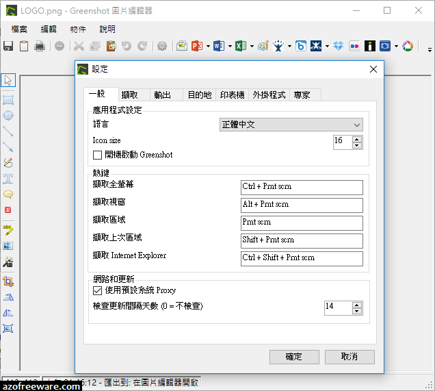Image resolution: width=435 pixels, height=391 pixels.
Task: Confirm settings with 確定 button
Action: [294, 357]
